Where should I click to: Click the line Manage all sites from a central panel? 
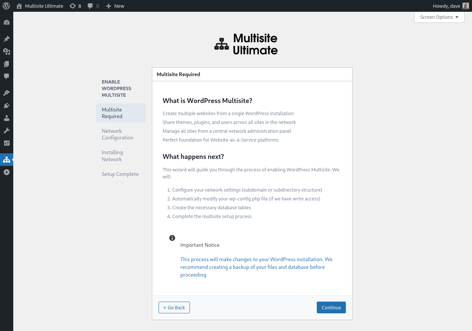coord(227,131)
